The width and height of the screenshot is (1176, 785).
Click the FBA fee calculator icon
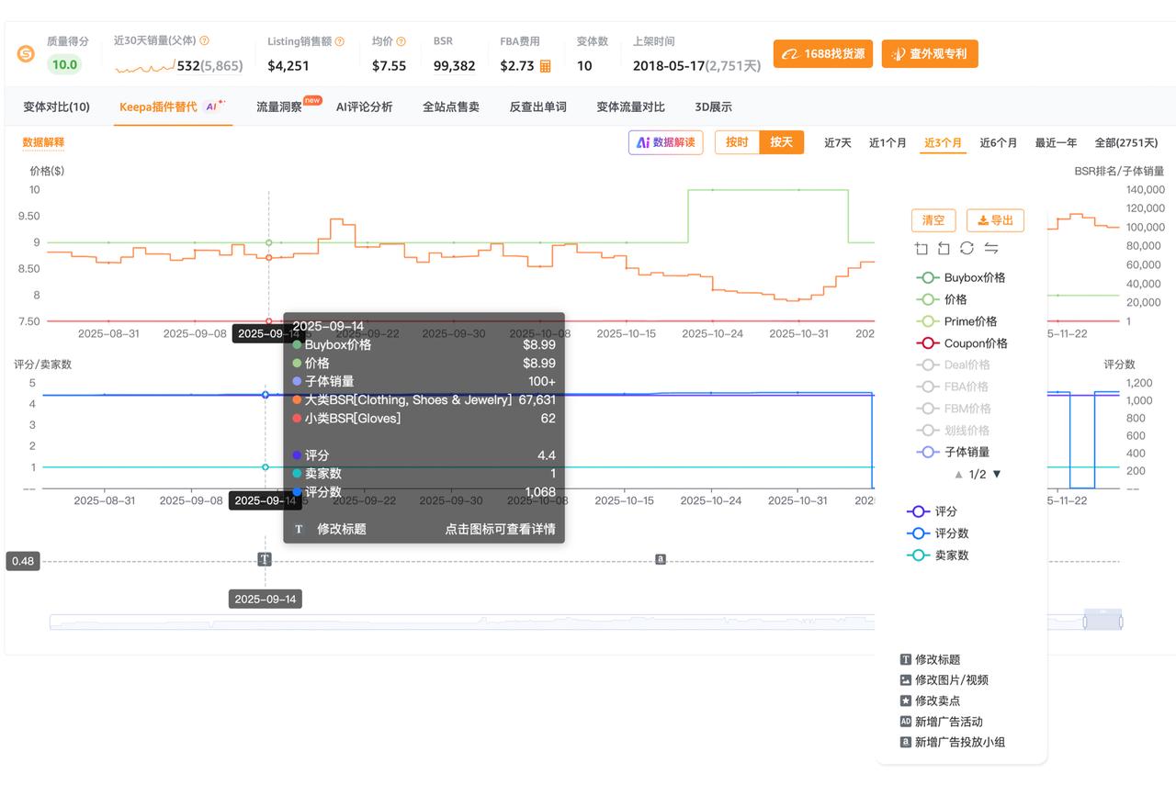point(545,66)
